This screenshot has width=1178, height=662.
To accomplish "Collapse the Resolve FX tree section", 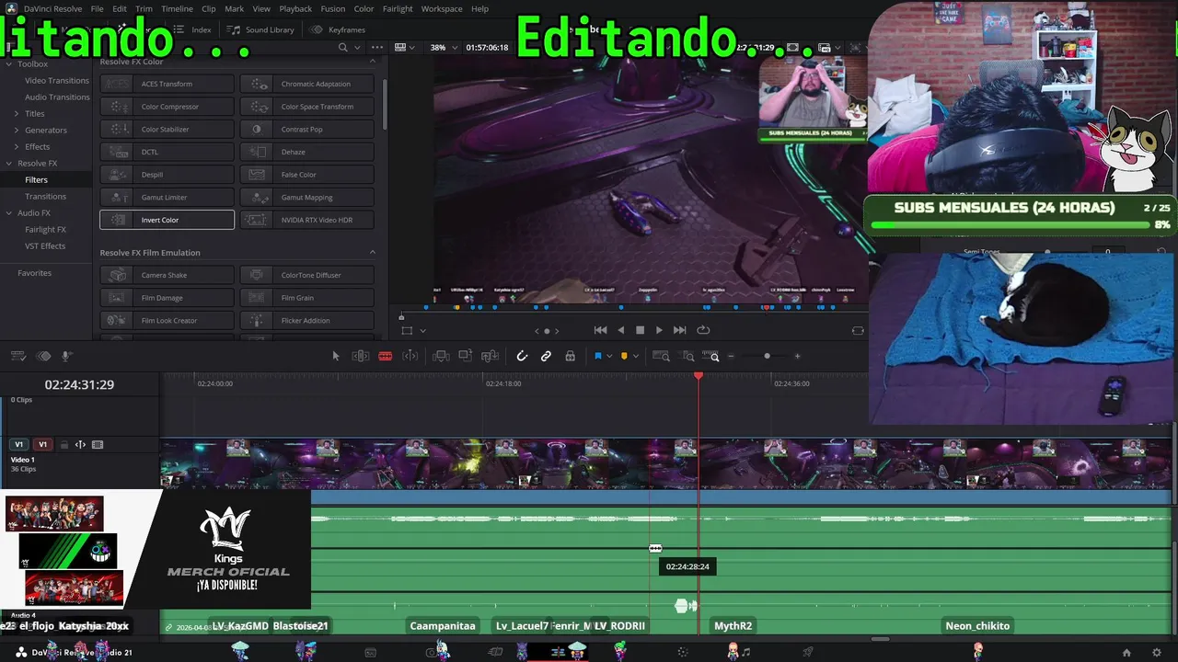I will click(x=9, y=164).
